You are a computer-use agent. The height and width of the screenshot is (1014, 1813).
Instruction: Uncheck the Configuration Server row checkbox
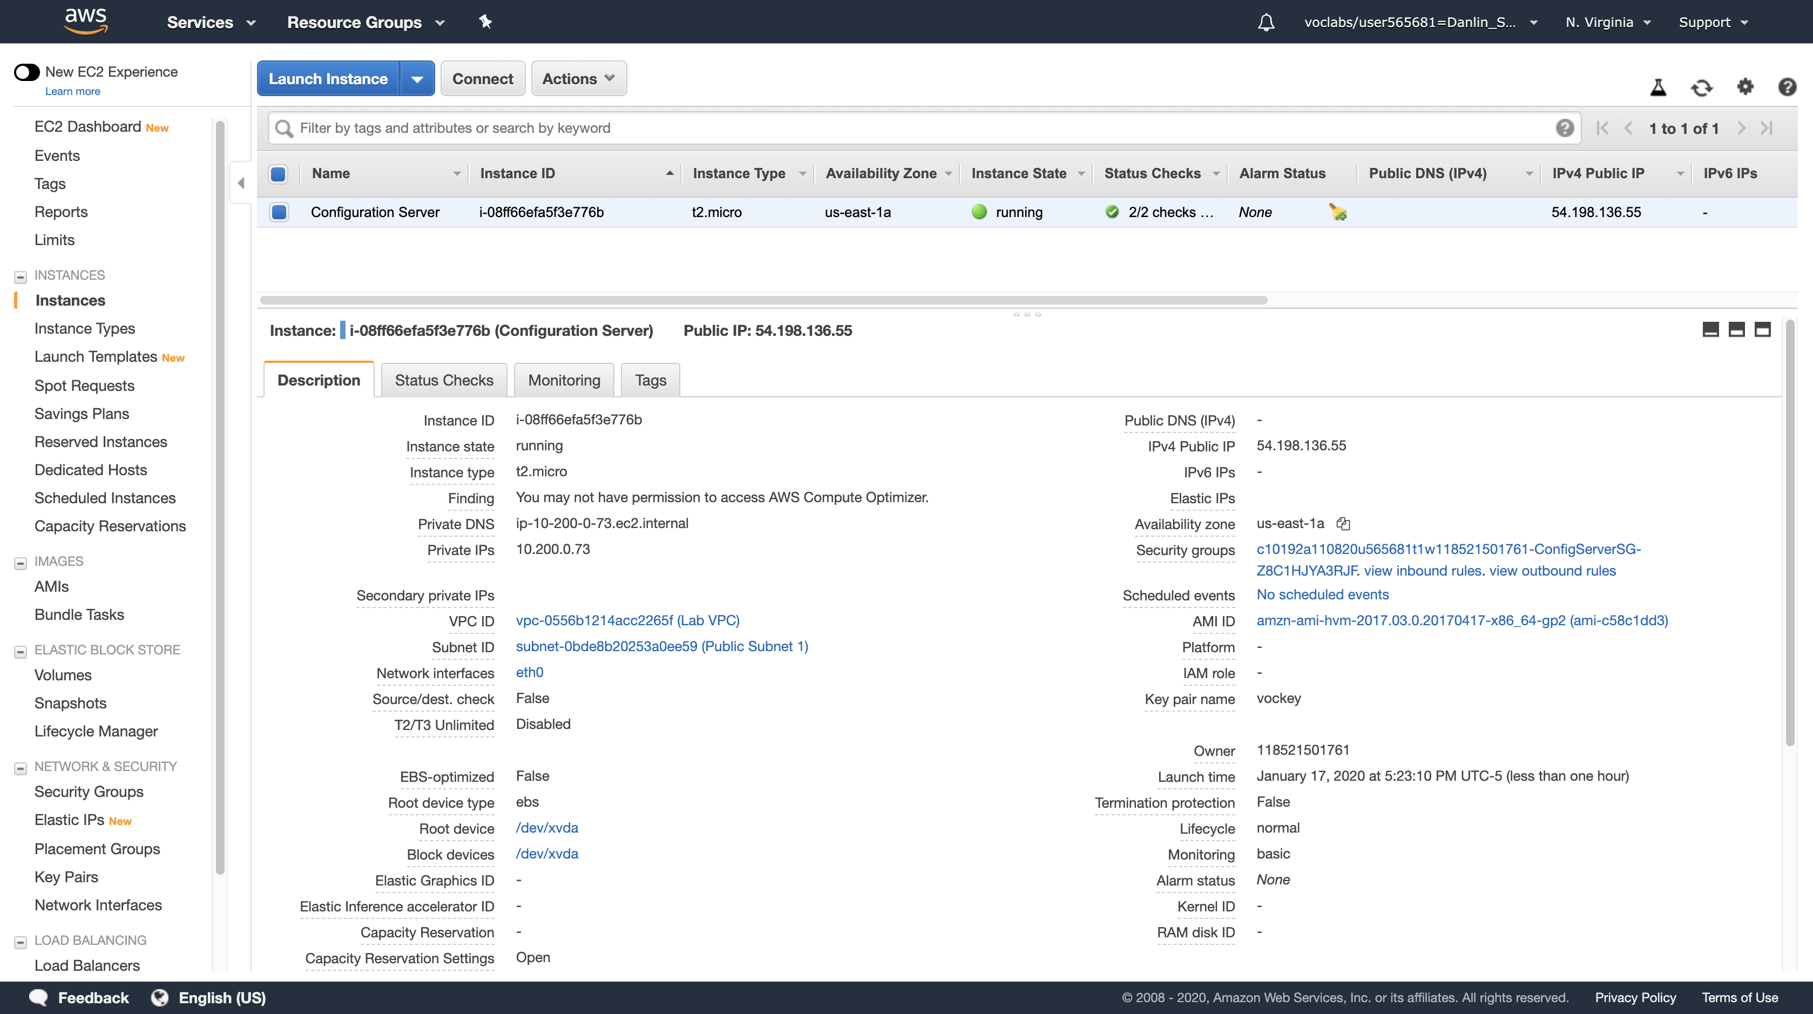[280, 212]
